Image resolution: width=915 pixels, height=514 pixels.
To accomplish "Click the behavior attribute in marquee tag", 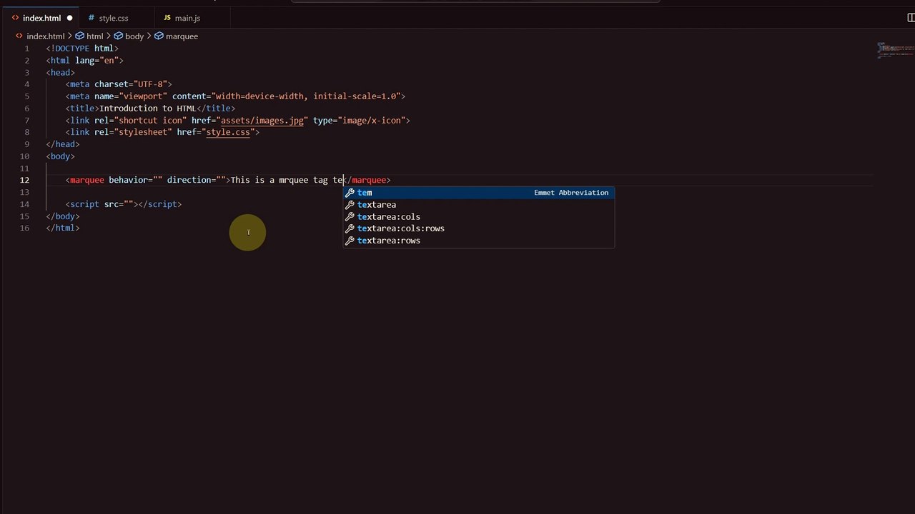I will pos(136,180).
